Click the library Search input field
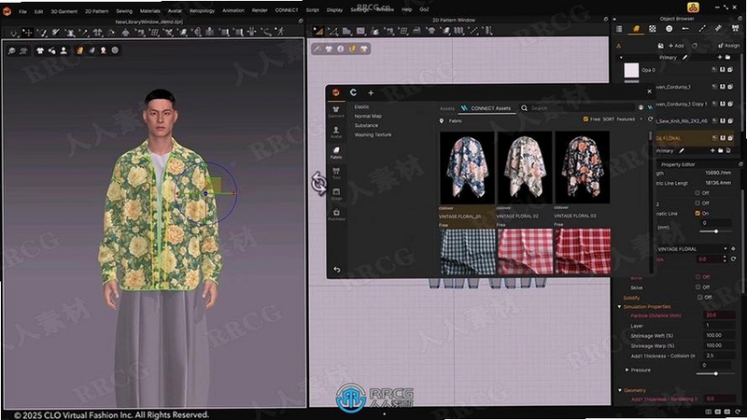 click(582, 108)
